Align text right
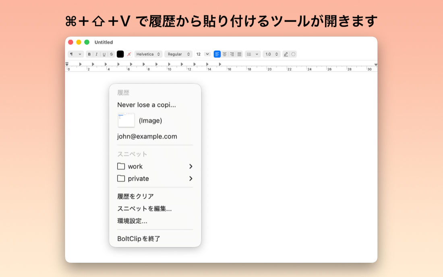The image size is (443, 277). point(232,54)
